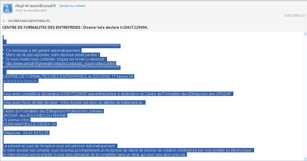The height and width of the screenshot is (161, 307).
Task: Click 'URSSAF des BOUCHES DU RHONE' address line
Action: (x=35, y=115)
